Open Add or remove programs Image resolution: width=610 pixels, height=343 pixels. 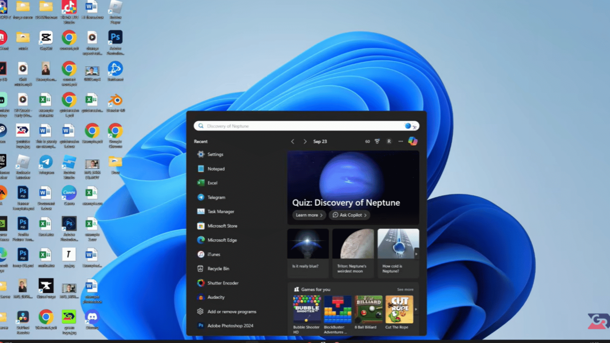coord(227,312)
